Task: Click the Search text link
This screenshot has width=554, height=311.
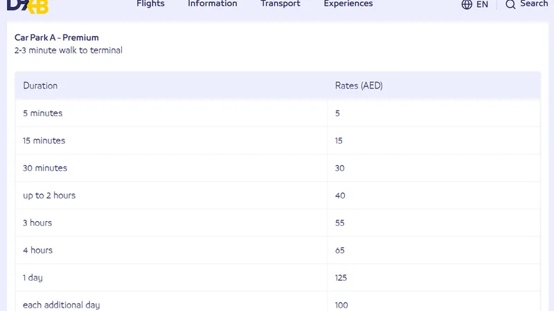Action: [534, 3]
